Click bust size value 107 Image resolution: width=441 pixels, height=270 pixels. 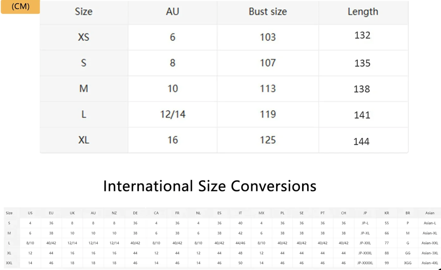(x=268, y=63)
